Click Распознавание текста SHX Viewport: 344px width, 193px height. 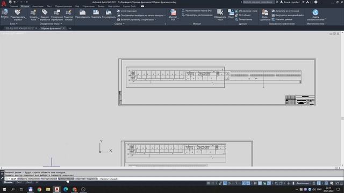197,11
